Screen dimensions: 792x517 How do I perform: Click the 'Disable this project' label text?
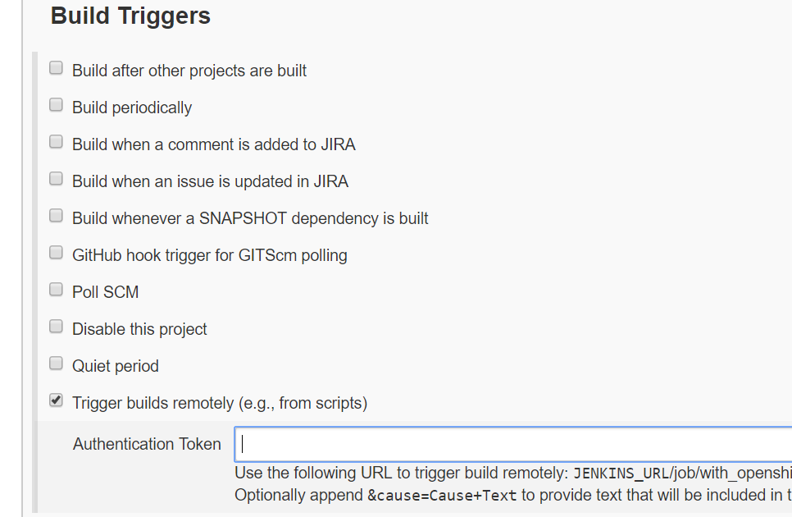pyautogui.click(x=139, y=328)
